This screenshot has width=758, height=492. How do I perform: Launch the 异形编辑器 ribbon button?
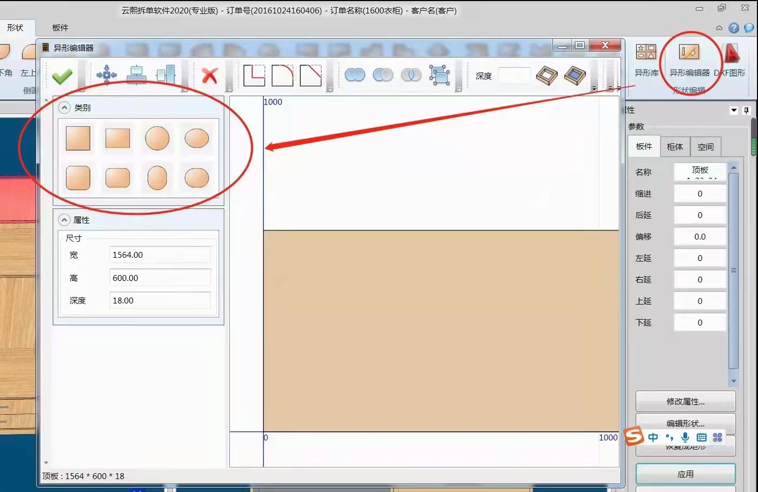tap(689, 60)
